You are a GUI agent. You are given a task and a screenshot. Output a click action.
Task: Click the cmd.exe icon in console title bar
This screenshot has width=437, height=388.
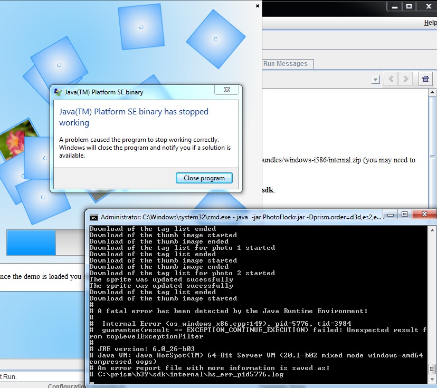[93, 217]
